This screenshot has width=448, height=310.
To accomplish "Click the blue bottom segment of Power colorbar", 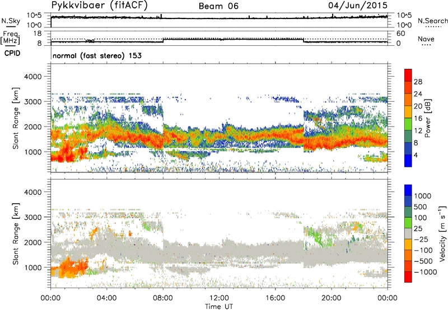I will click(408, 161).
